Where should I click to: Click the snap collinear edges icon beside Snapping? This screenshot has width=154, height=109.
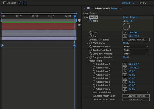click(20, 3)
